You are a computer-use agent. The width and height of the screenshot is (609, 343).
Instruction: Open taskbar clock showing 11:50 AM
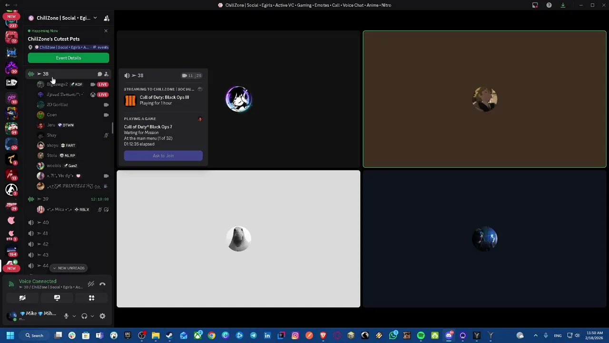pos(594,335)
